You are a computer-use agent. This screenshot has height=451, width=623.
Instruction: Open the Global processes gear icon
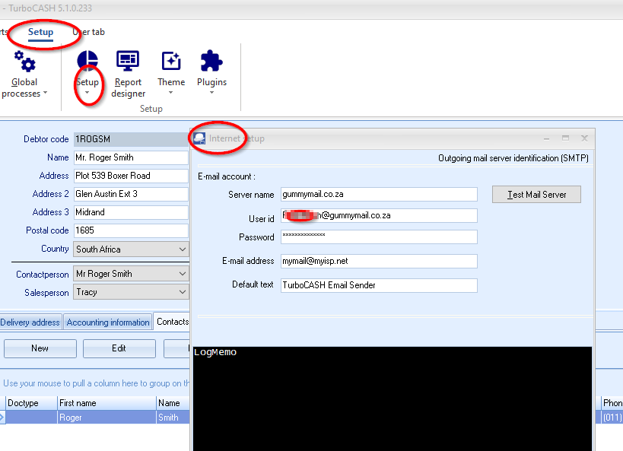pos(24,61)
